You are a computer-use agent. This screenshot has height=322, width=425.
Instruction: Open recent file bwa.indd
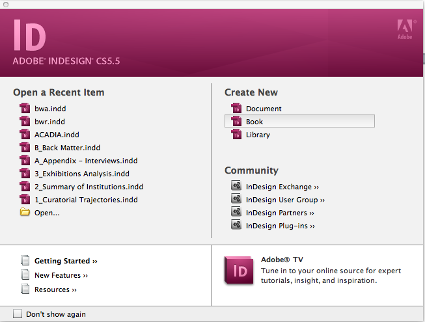coord(50,109)
